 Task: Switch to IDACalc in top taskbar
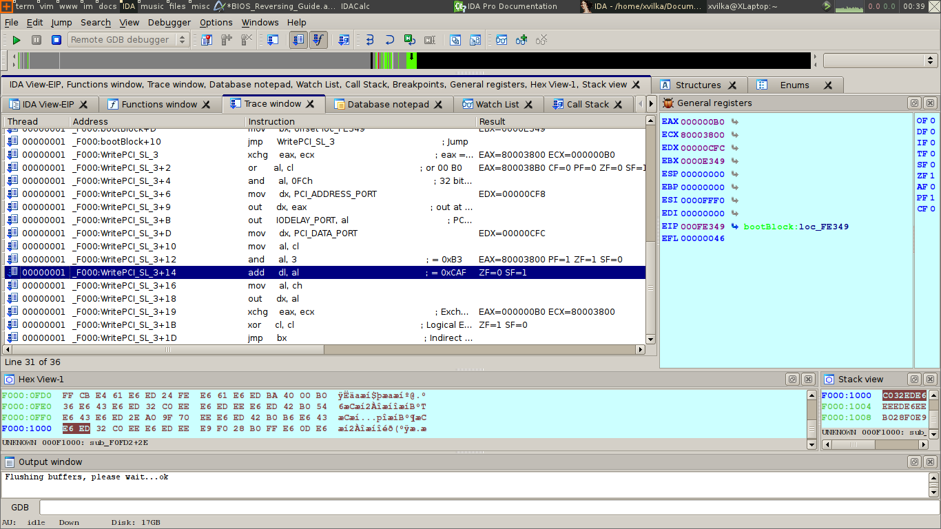pos(355,6)
